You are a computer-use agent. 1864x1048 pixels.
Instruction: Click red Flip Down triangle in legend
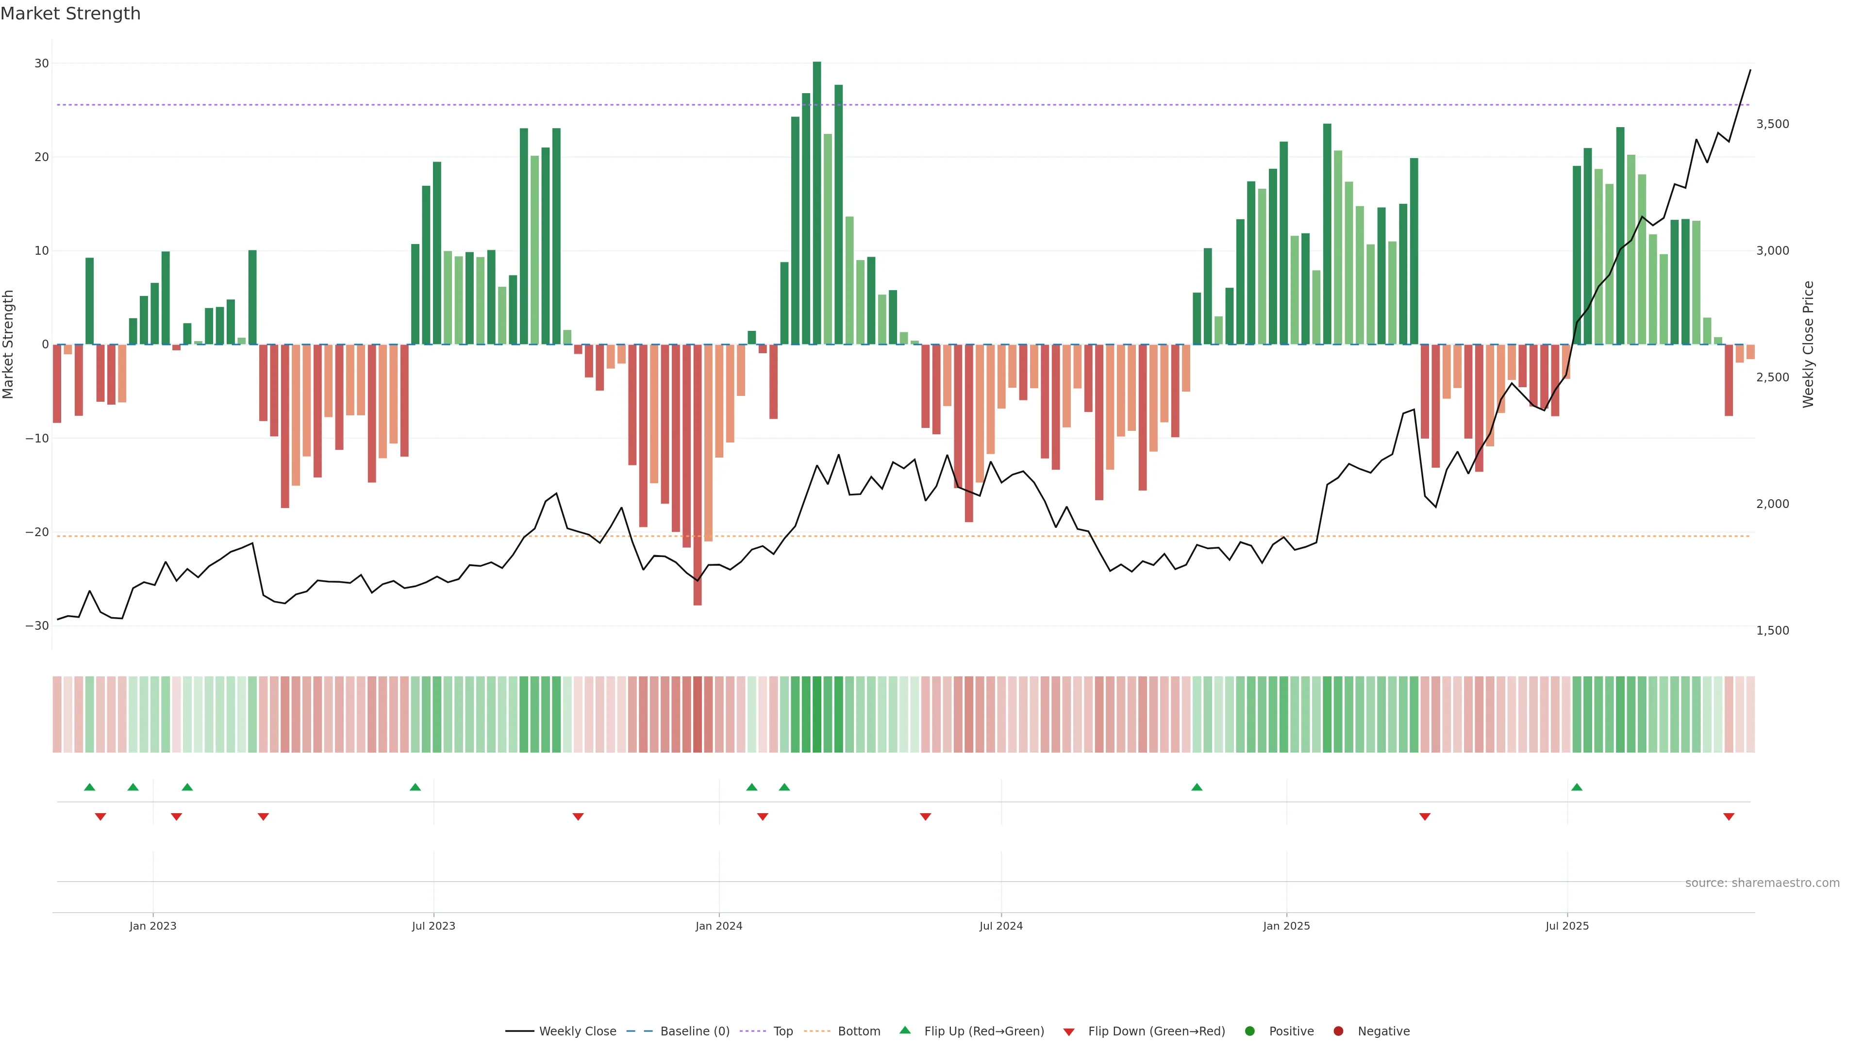point(1069,1032)
